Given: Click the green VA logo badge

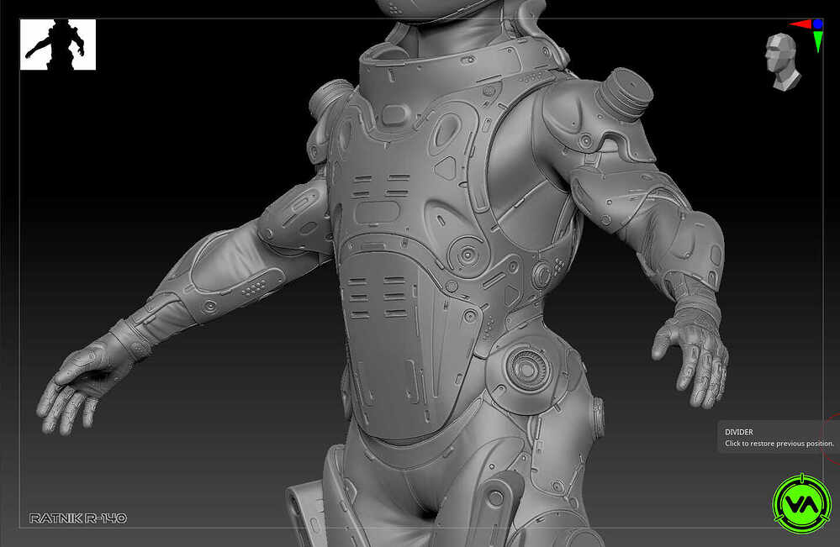Looking at the screenshot, I should point(801,503).
